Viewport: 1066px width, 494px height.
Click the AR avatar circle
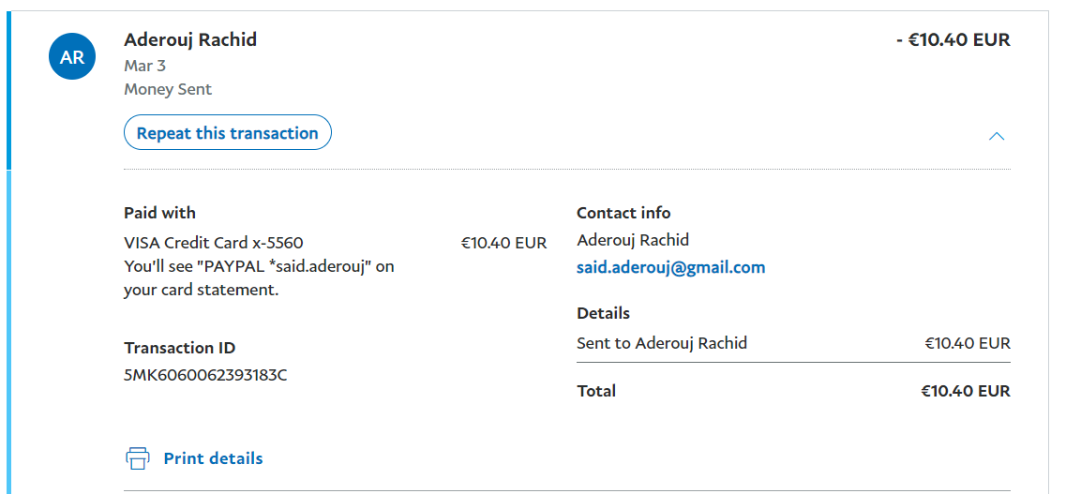[x=72, y=57]
